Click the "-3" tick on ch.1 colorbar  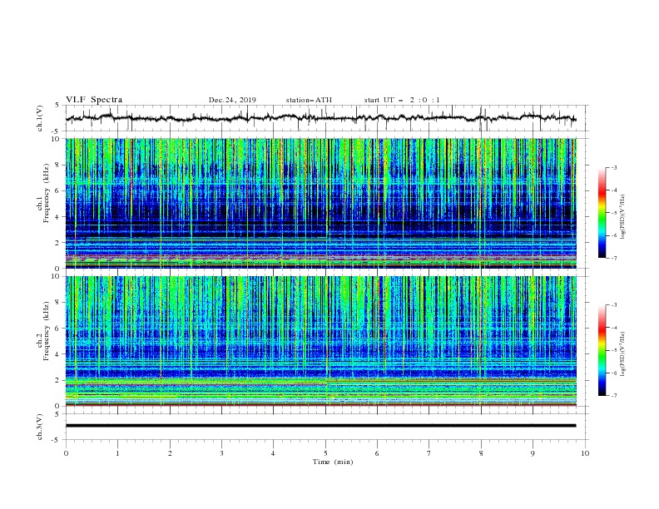614,167
